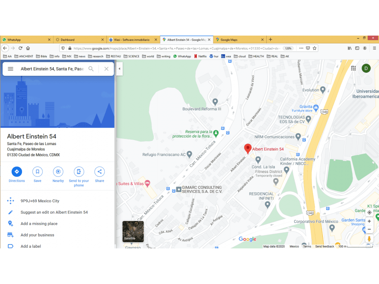Open Firefox library icon

point(350,48)
